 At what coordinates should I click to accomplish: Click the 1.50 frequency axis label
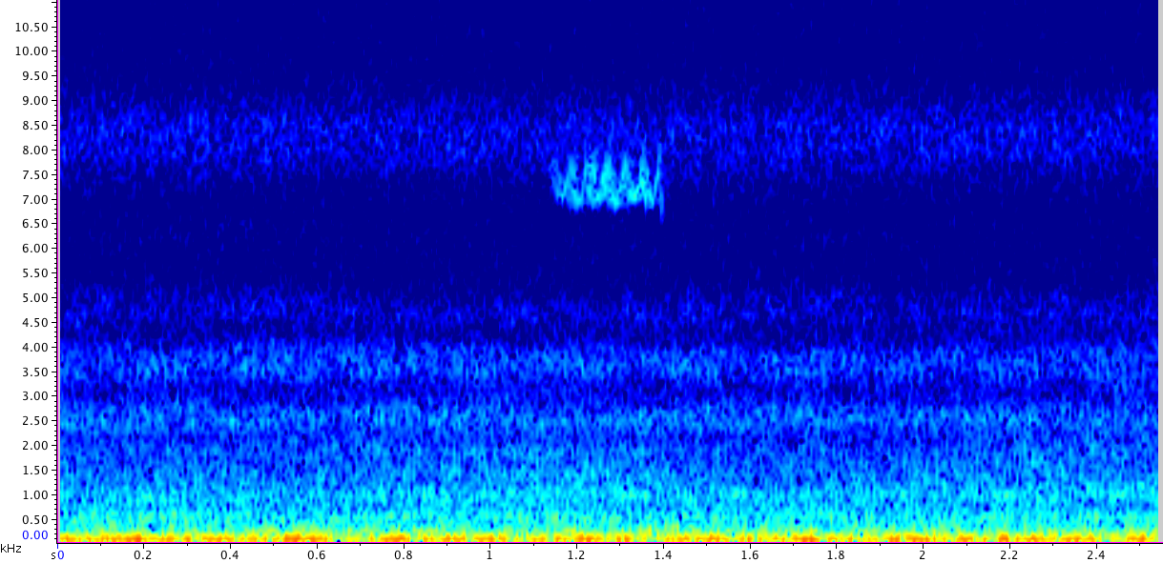[35, 471]
